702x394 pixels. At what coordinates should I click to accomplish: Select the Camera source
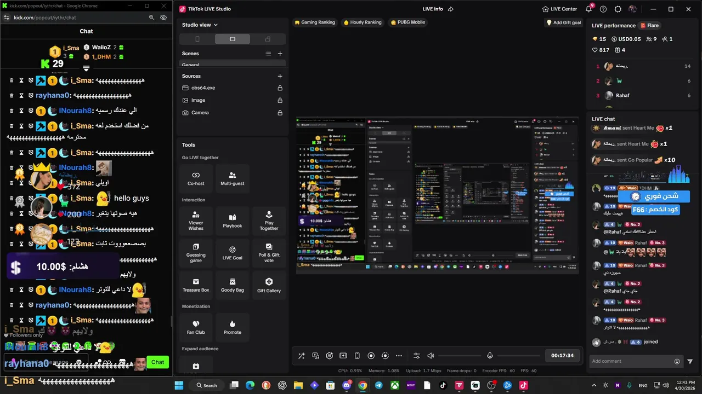click(233, 112)
